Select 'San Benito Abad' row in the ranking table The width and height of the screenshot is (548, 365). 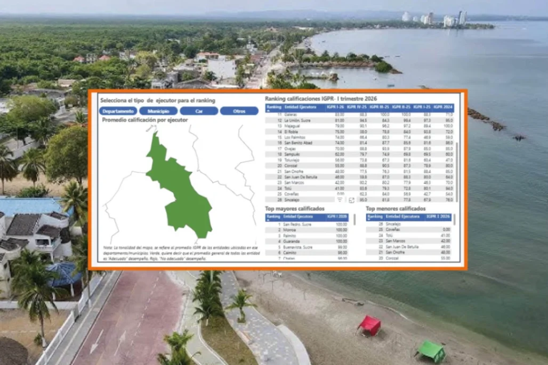[x=360, y=143]
